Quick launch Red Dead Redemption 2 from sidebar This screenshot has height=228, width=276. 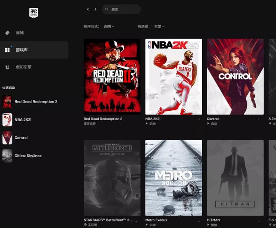(35, 102)
